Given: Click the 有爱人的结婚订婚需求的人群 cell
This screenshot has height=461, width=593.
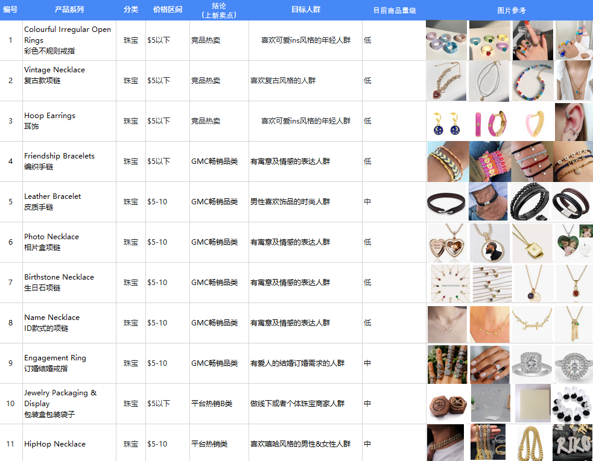Looking at the screenshot, I should [x=306, y=363].
